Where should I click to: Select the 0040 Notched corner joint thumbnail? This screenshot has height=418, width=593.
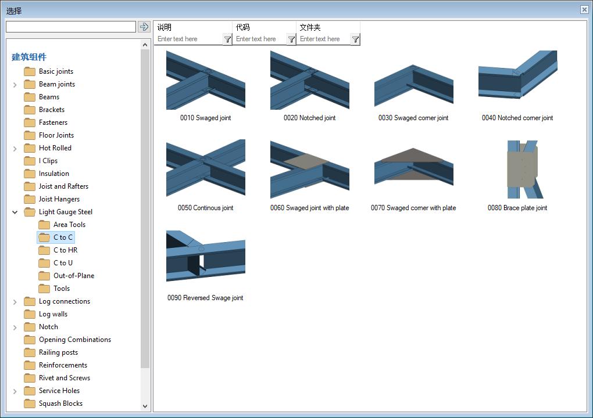coord(518,75)
